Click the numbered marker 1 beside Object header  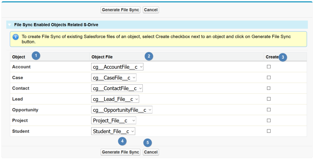[36, 55]
